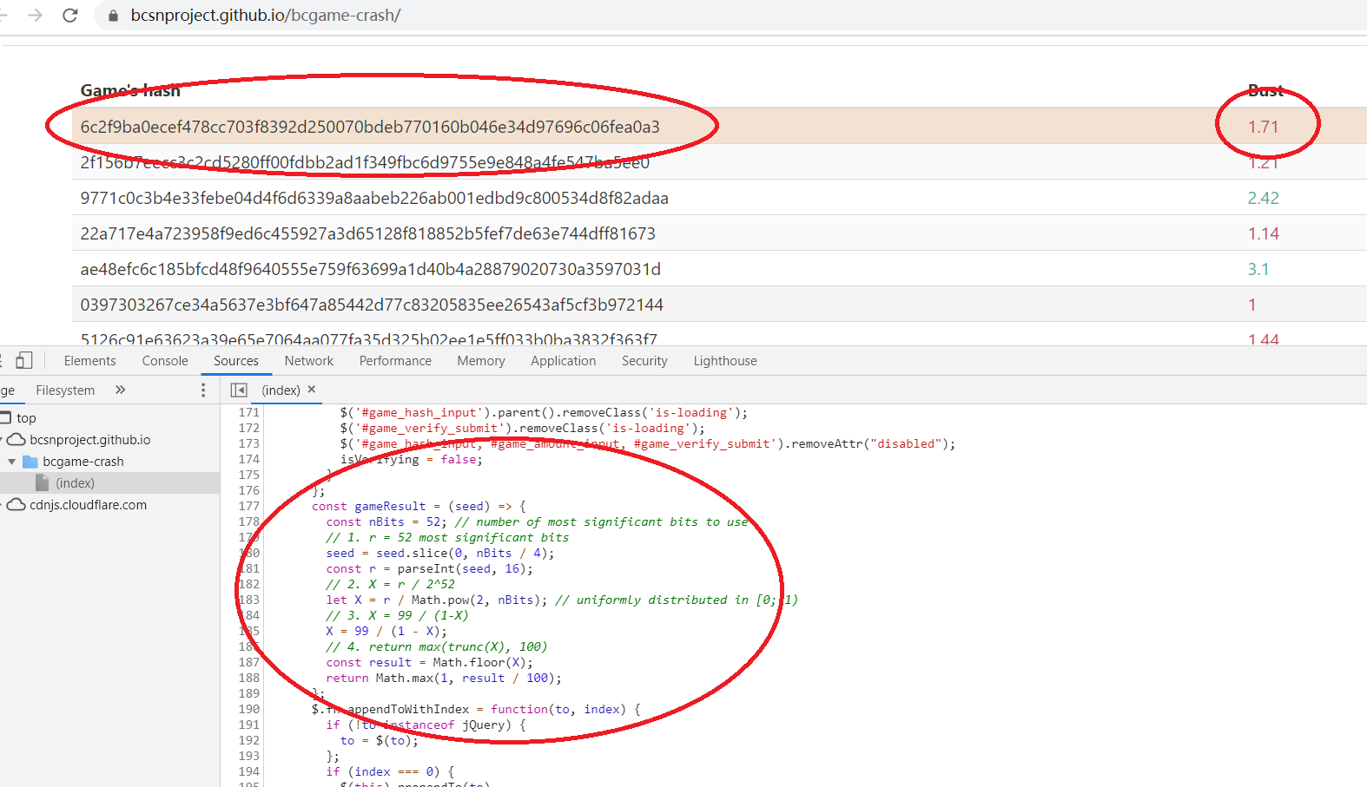Click the hash starting with ae48efc6c185
1367x787 pixels.
coord(371,269)
